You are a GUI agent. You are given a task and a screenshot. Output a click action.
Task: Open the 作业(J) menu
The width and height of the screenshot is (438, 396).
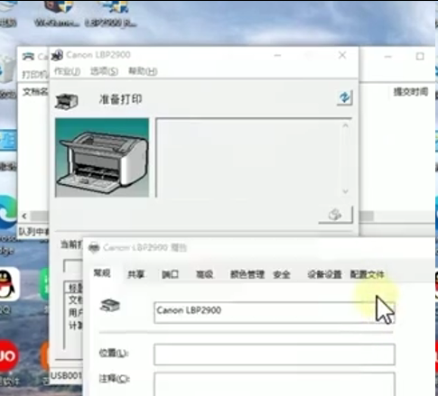pyautogui.click(x=67, y=71)
